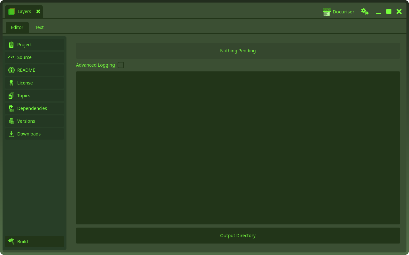Click the License ribbon icon
The height and width of the screenshot is (255, 409).
(x=12, y=83)
